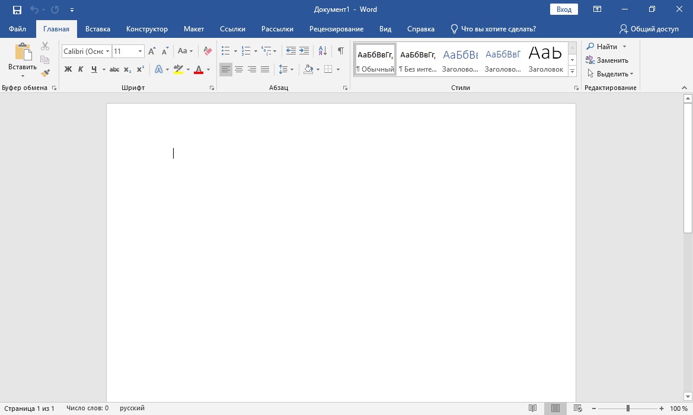Expand the line spacing dropdown
The width and height of the screenshot is (693, 415).
286,69
